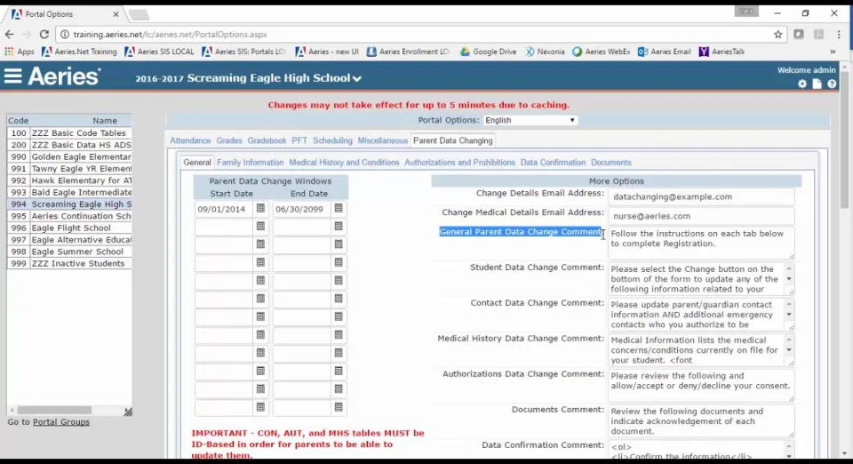The height and width of the screenshot is (464, 853).
Task: Click the Change Medical Details Email Address field
Action: click(701, 216)
